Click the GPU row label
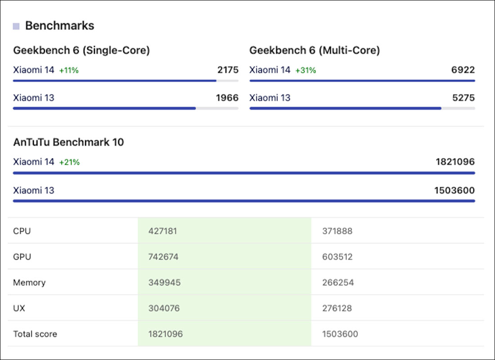The height and width of the screenshot is (360, 495). tap(22, 257)
